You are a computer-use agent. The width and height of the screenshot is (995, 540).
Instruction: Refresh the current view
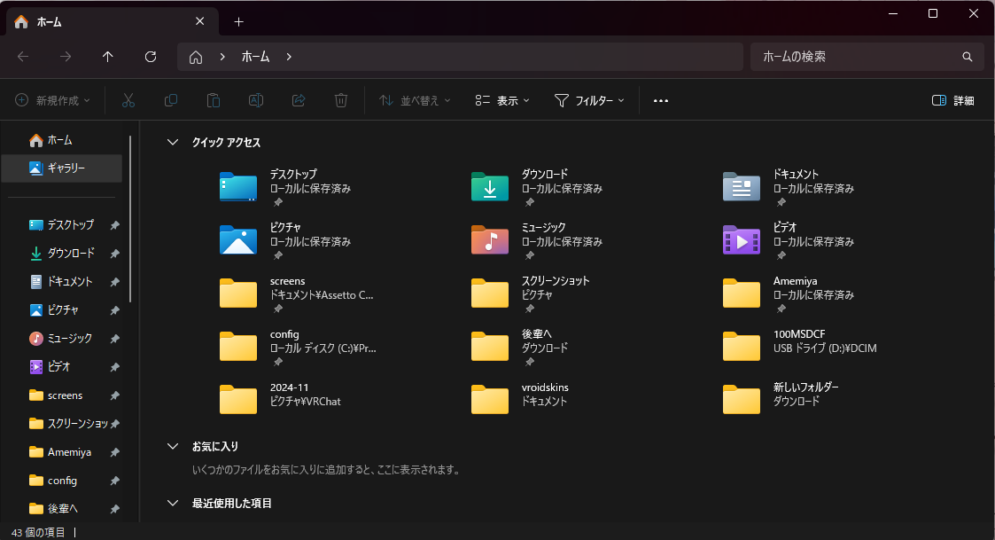pos(151,56)
